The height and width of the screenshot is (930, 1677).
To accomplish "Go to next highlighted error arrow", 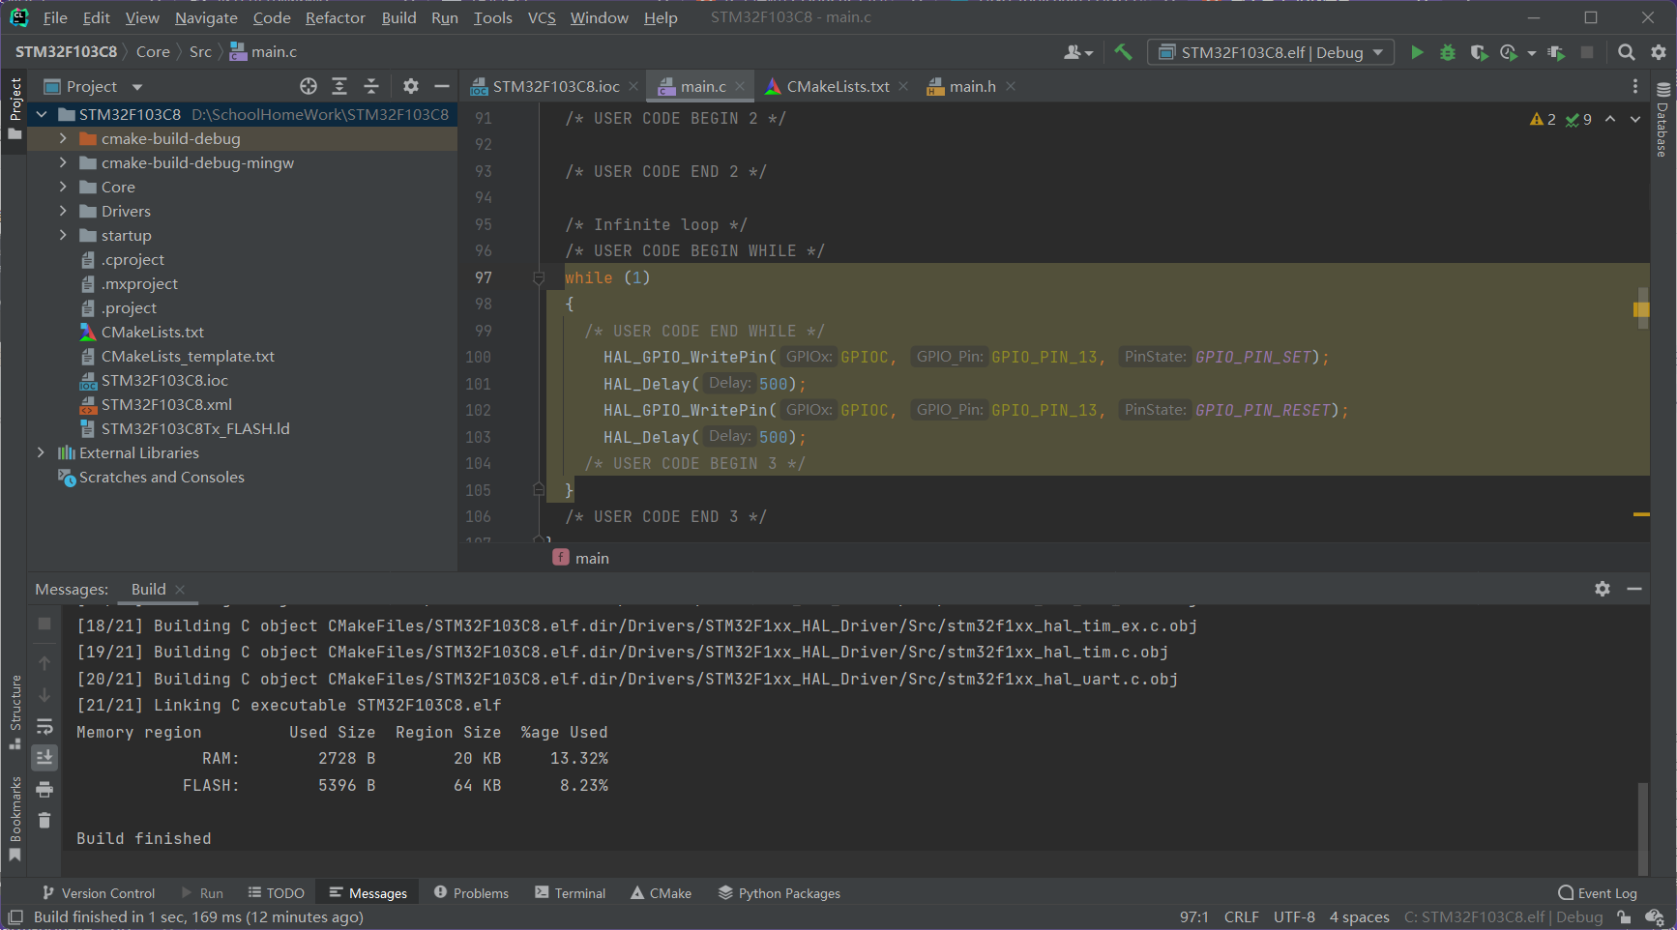I will [x=1635, y=119].
